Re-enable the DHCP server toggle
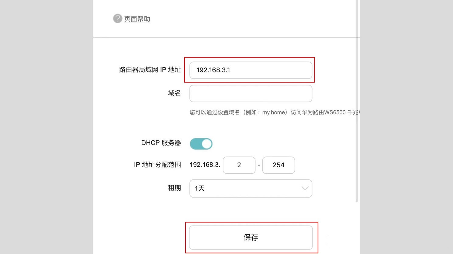This screenshot has height=254, width=453. (201, 143)
